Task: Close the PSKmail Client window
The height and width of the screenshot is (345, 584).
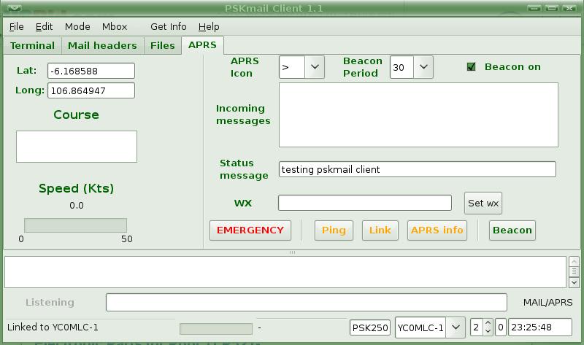Action: pos(569,8)
